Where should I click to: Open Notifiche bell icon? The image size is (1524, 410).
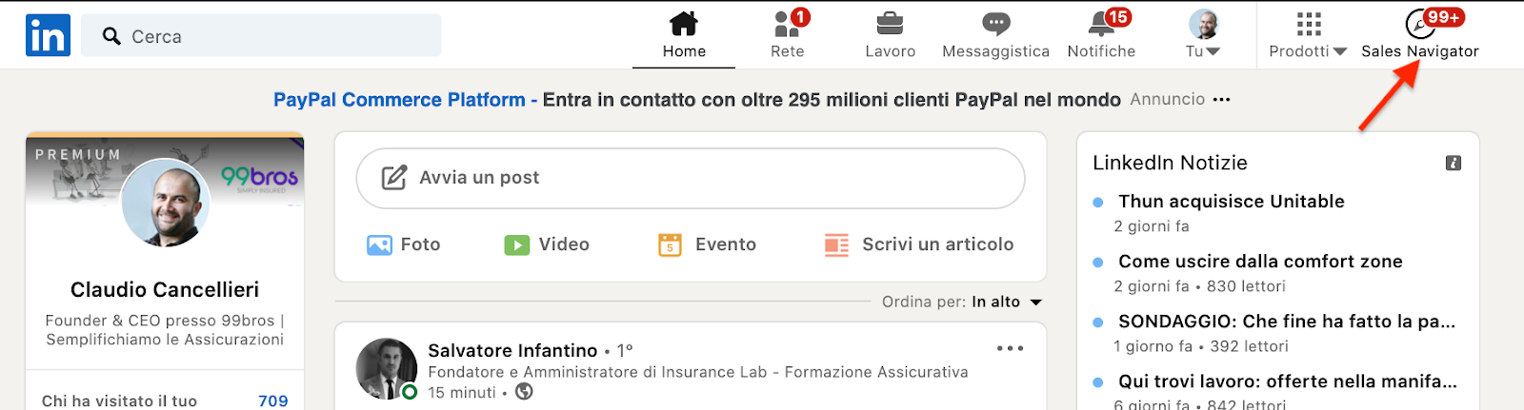tap(1101, 24)
